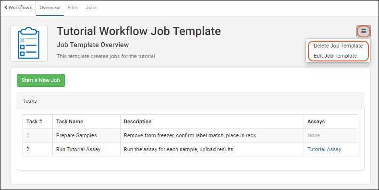Viewport: 379px width, 190px height.
Task: Click Start a New Job button
Action: click(41, 81)
